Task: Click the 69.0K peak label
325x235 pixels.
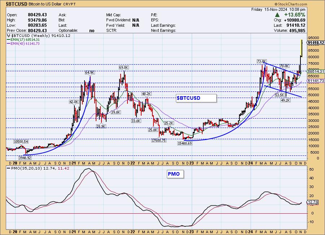Action: coord(124,68)
